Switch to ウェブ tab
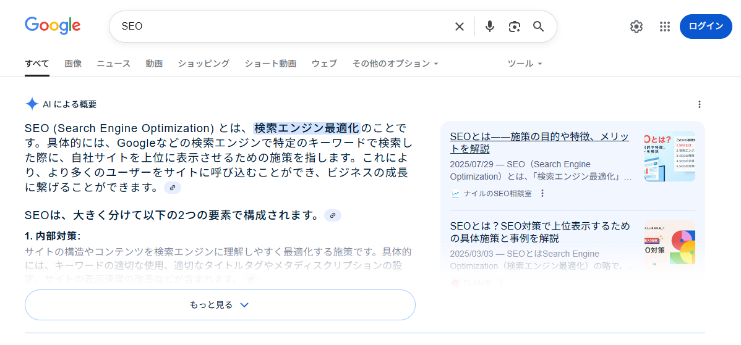The image size is (741, 345). tap(324, 63)
